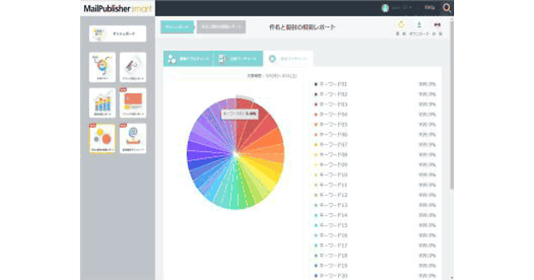Click the orange slice of the pie chart
The width and height of the screenshot is (534, 280).
click(x=269, y=141)
